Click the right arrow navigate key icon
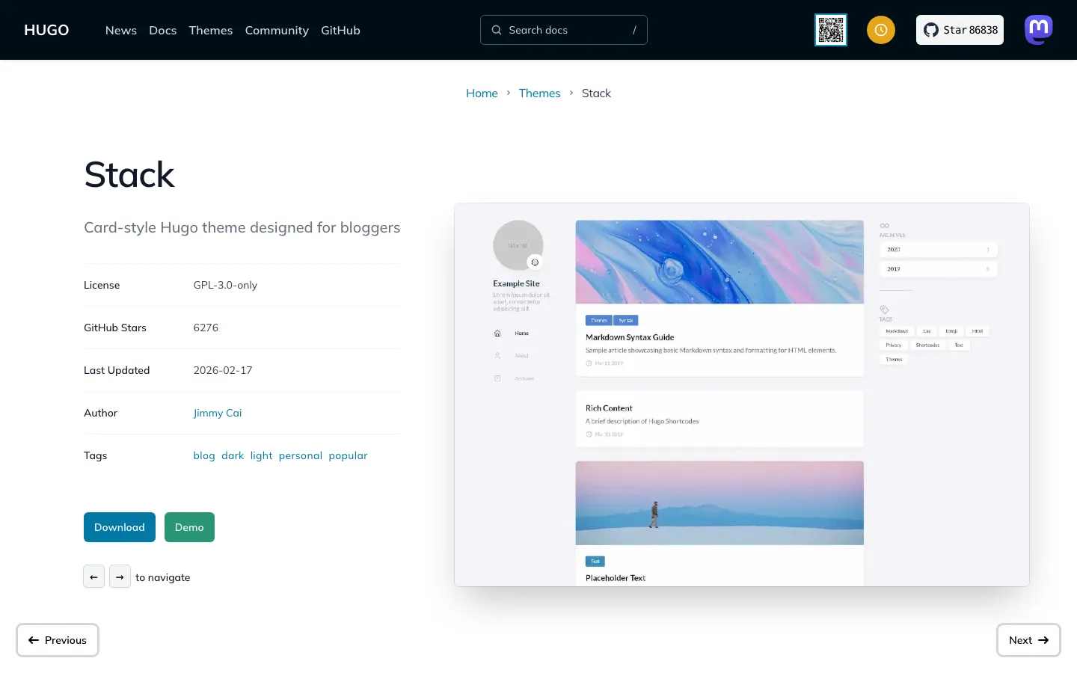 click(120, 577)
